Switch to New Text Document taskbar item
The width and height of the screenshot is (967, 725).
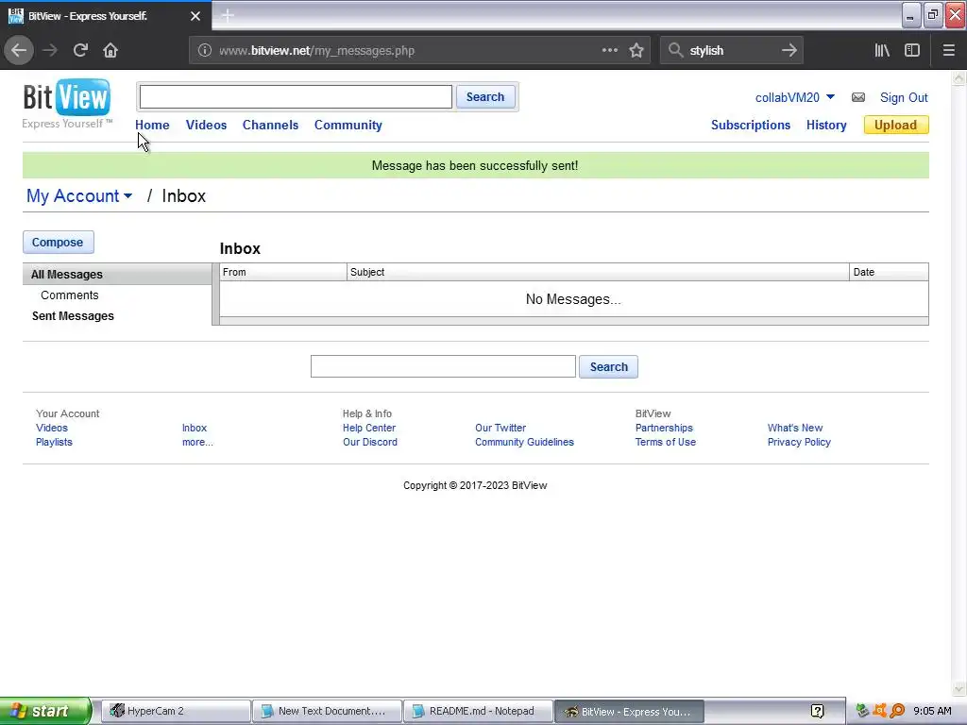(x=327, y=711)
